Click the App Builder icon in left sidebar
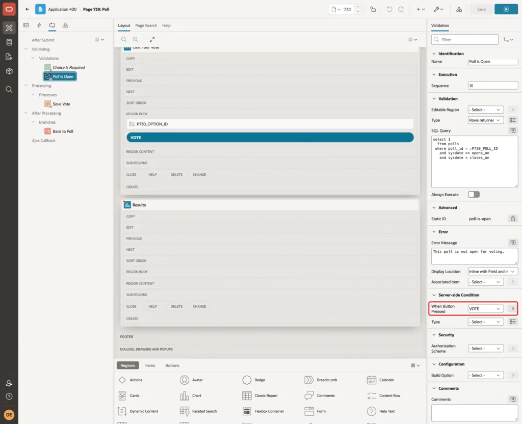The height and width of the screenshot is (424, 522). [9, 28]
